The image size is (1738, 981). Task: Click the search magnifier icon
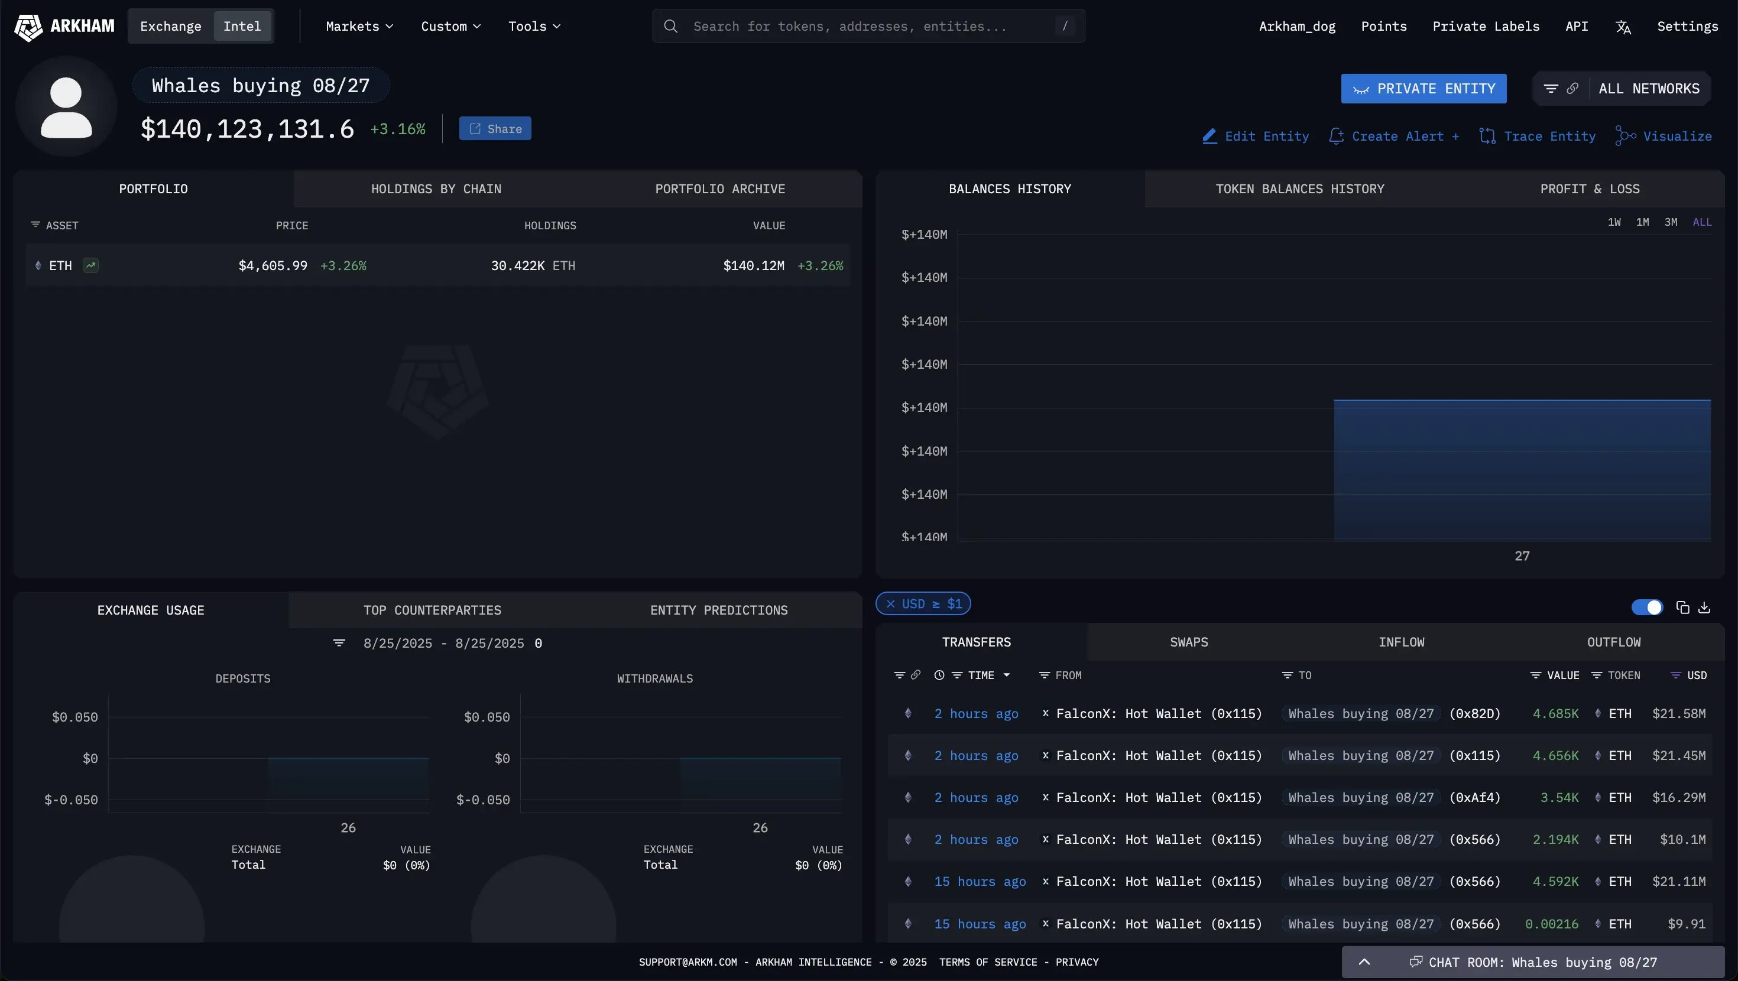click(670, 25)
